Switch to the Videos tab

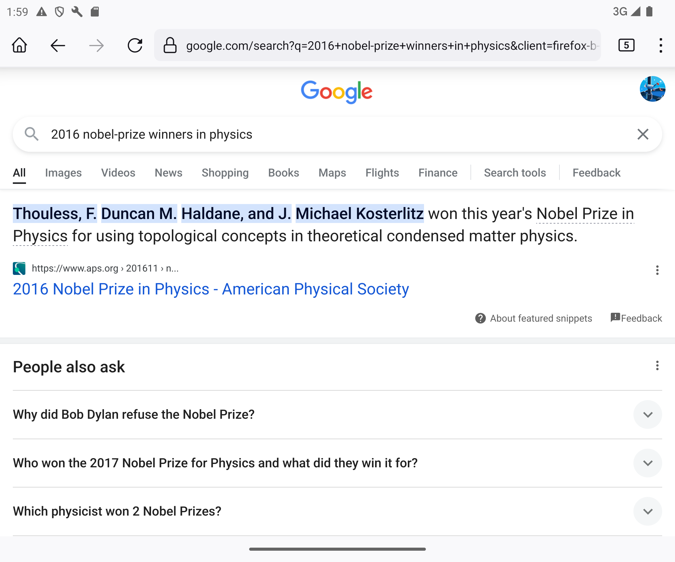(x=118, y=173)
